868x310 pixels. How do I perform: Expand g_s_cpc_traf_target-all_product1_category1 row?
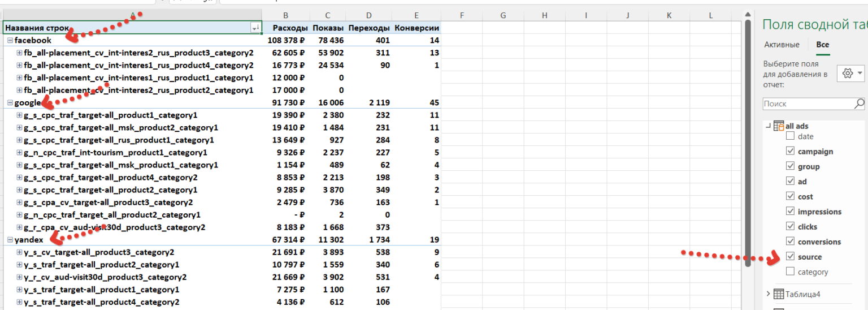(20, 115)
